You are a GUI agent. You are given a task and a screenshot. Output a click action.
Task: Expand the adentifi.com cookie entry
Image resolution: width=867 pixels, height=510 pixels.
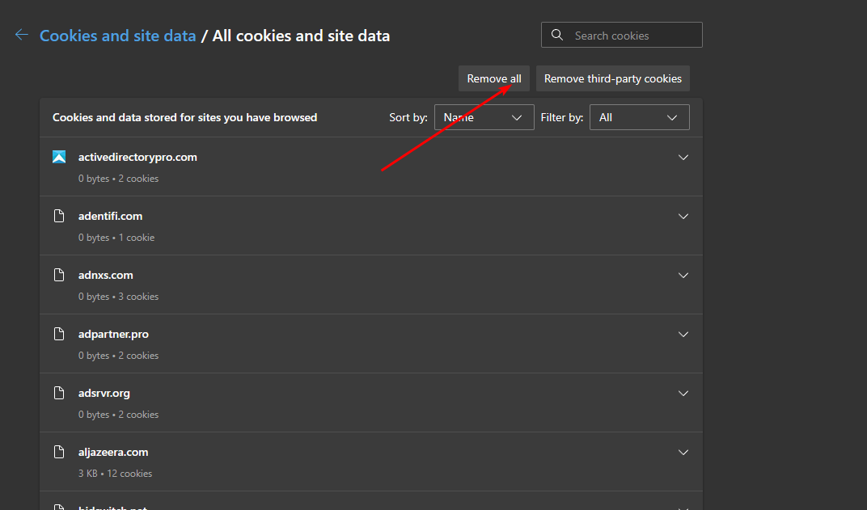tap(683, 216)
